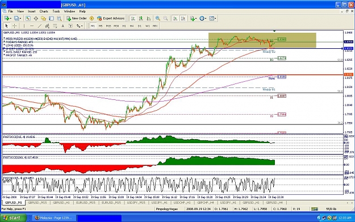Show the Market Watch window
This screenshot has width=355, height=222.
(x=28, y=18)
